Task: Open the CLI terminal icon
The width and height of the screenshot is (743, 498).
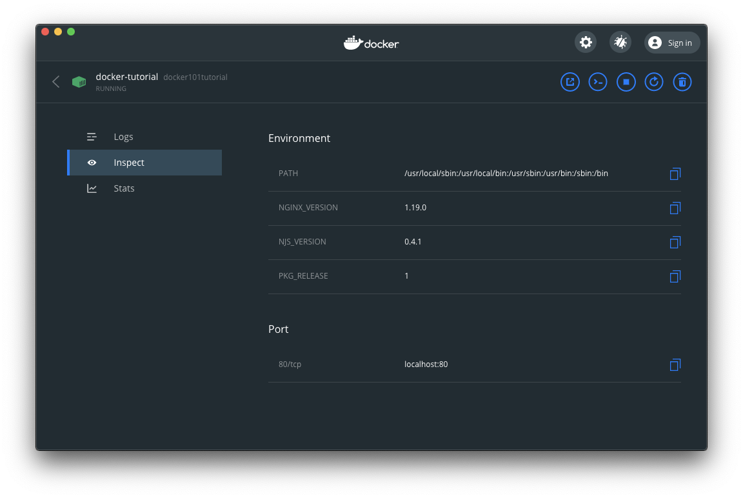Action: click(598, 82)
